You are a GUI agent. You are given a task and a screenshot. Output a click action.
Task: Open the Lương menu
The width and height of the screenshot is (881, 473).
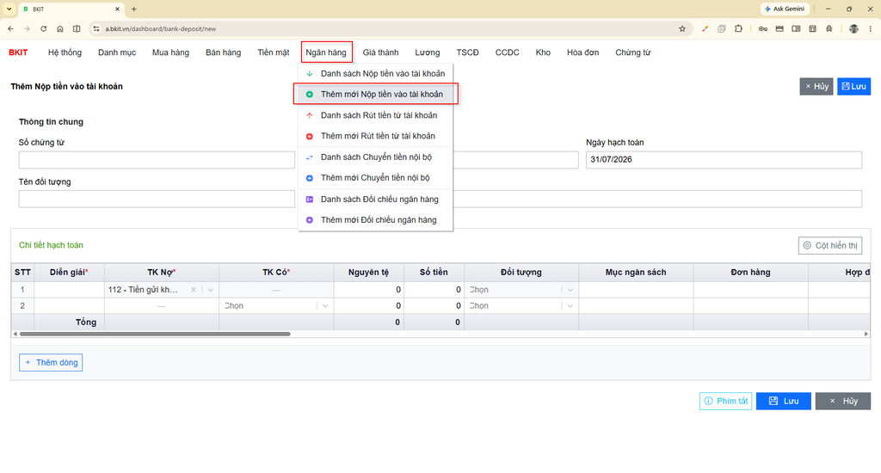point(428,52)
